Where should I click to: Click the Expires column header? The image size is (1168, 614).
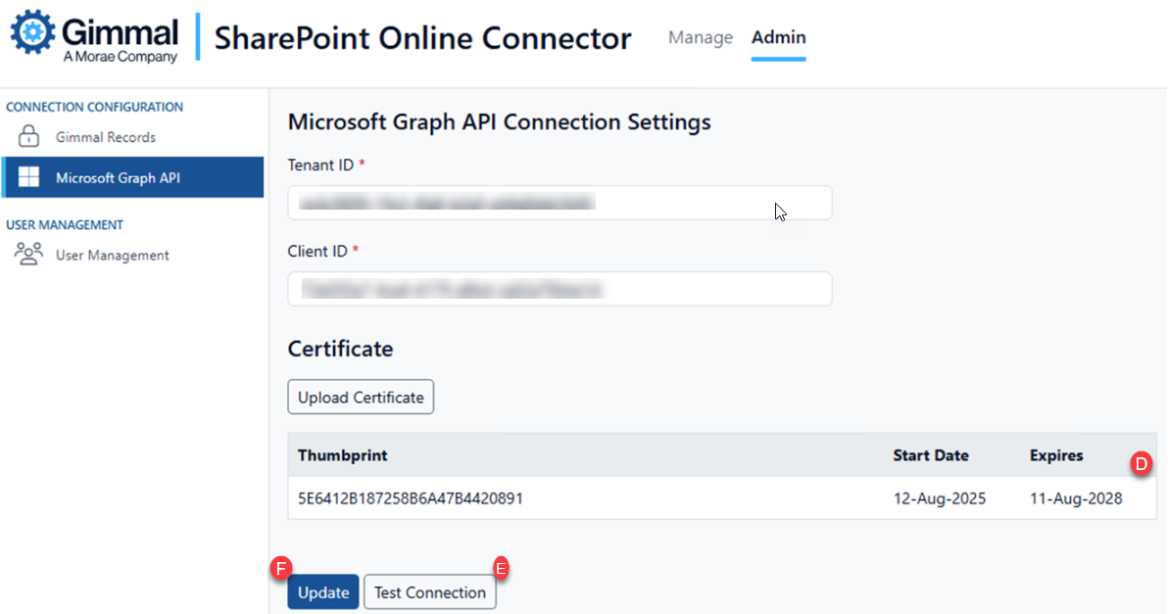pos(1056,455)
